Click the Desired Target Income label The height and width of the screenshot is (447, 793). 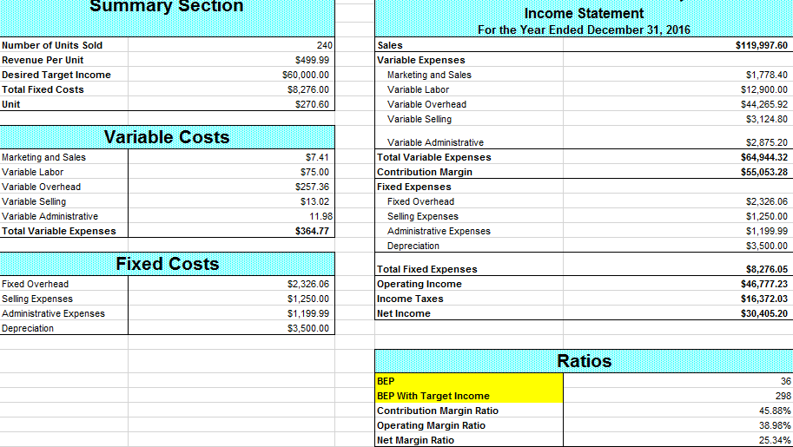click(56, 75)
